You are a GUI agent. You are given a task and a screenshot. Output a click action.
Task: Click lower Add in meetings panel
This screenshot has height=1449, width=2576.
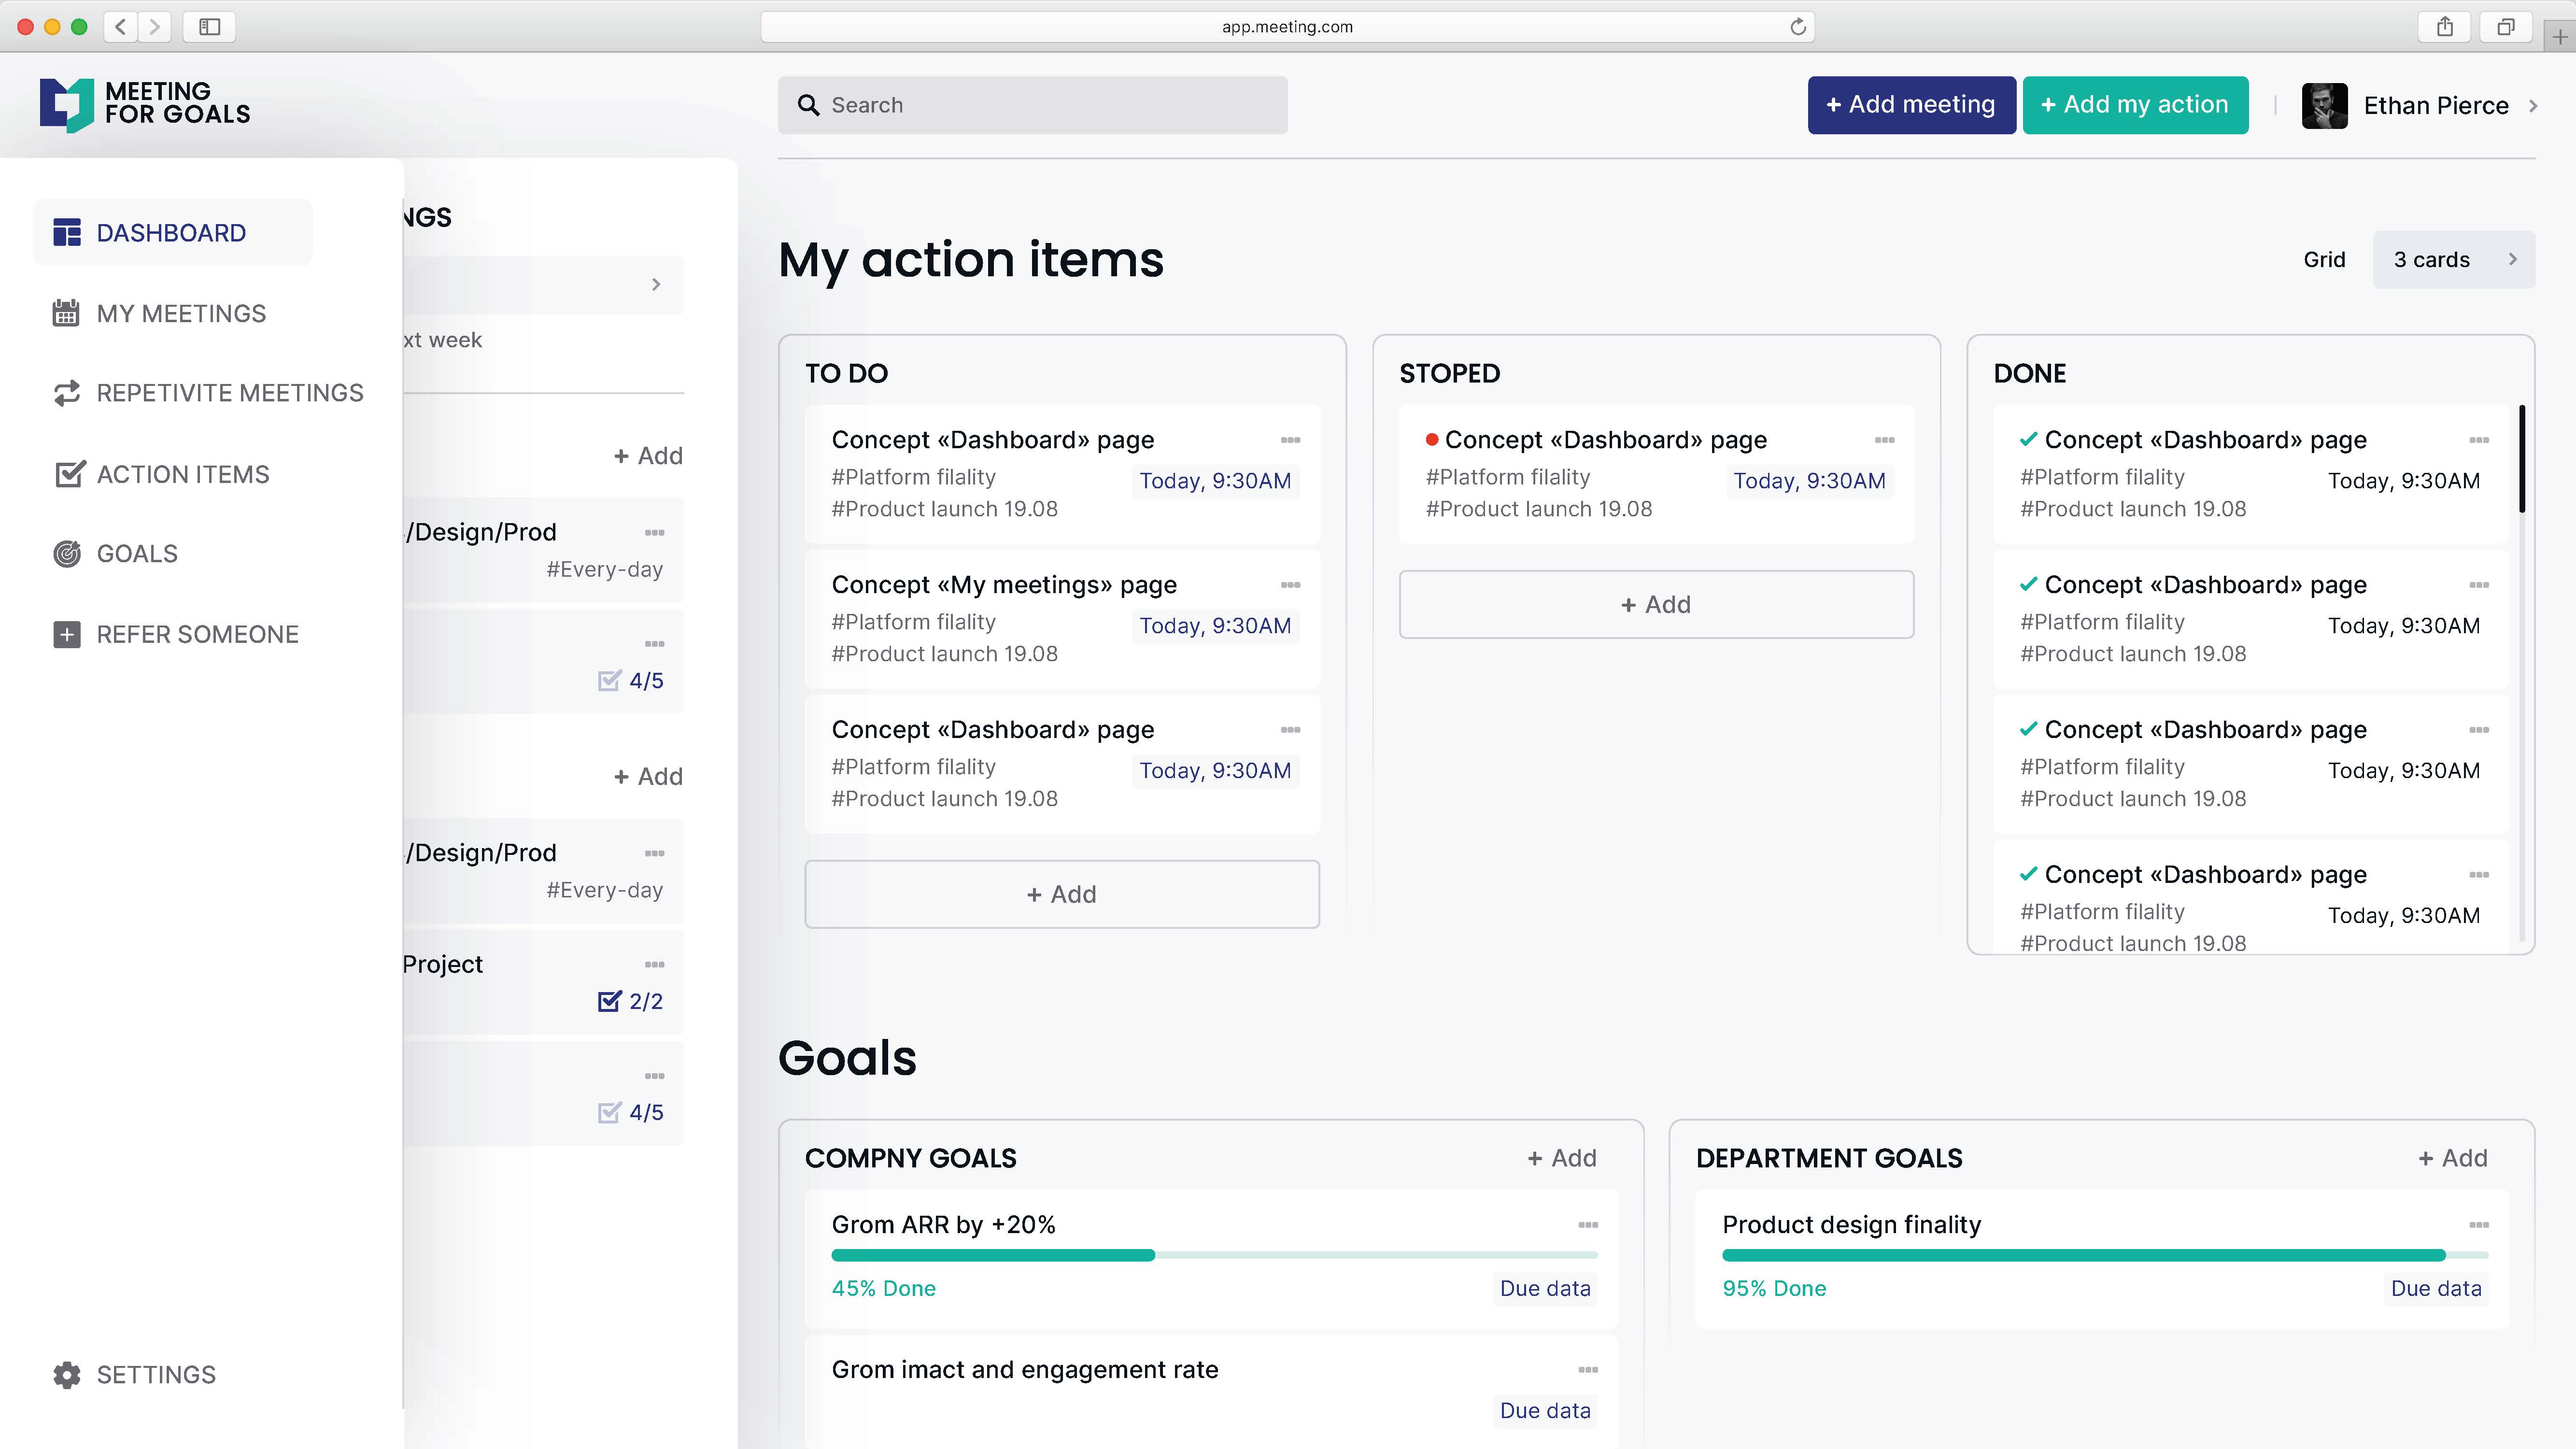[648, 777]
